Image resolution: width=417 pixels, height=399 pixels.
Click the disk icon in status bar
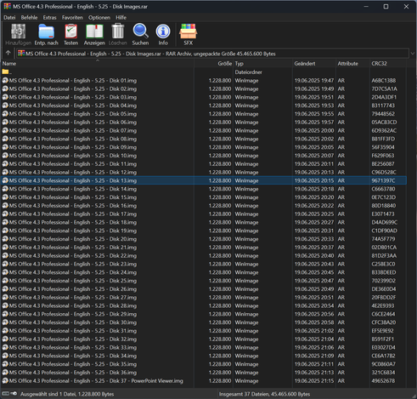point(5,394)
